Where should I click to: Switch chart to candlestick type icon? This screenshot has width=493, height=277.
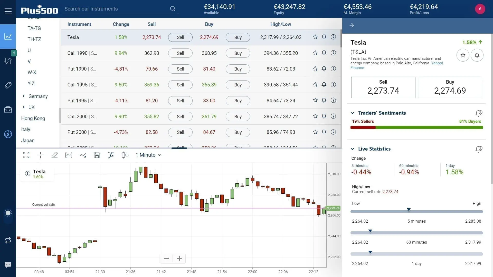coord(125,155)
